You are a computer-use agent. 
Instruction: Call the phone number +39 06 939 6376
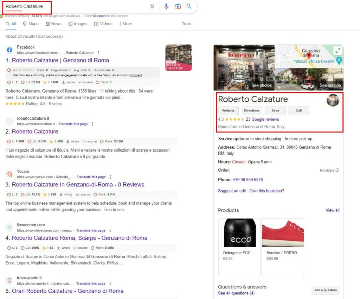click(x=248, y=180)
